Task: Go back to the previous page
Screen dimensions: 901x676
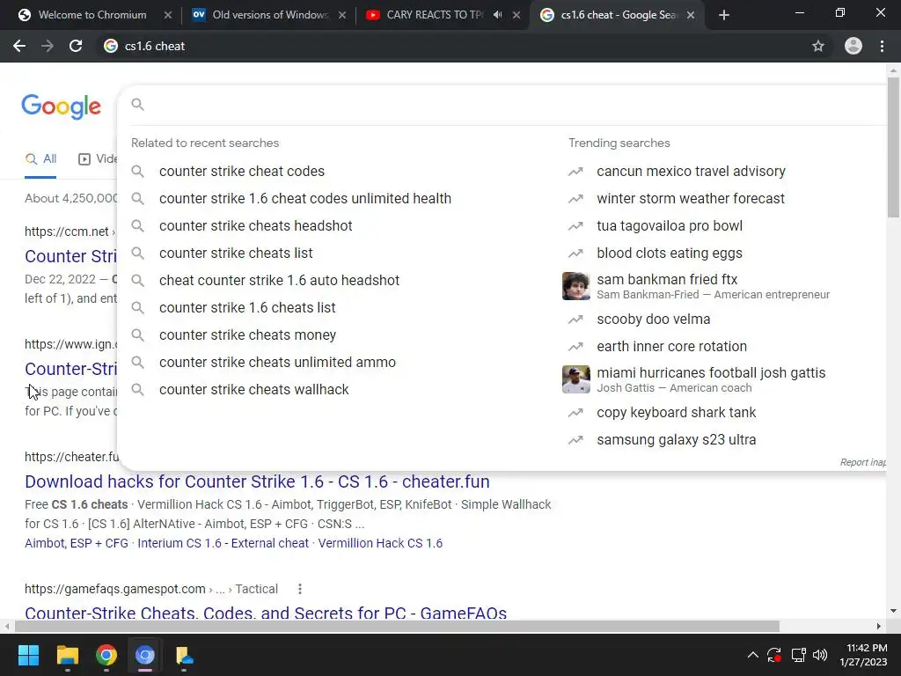Action: pyautogui.click(x=19, y=46)
